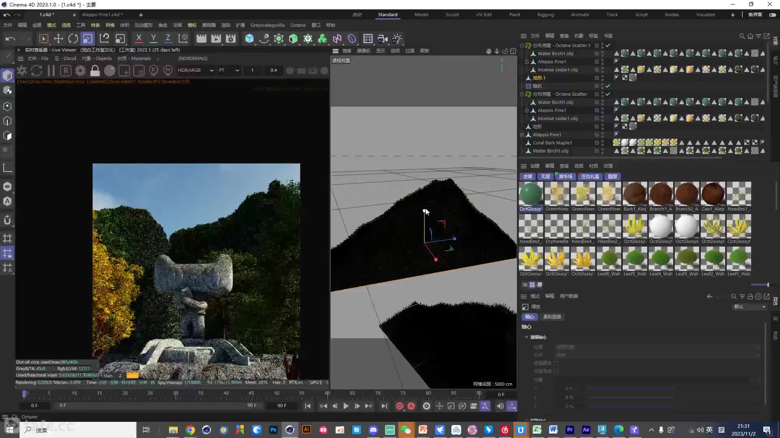Image resolution: width=780 pixels, height=438 pixels.
Task: Select the green OctGlossy material thumbnail
Action: click(x=531, y=194)
